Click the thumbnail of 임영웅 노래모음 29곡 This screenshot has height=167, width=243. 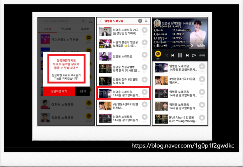coord(105,31)
